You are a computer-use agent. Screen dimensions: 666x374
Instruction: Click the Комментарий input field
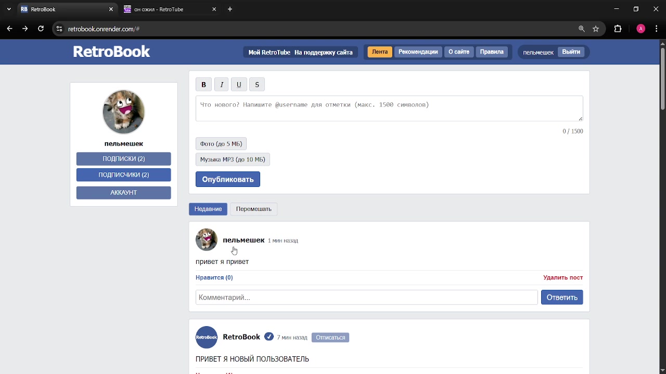[x=366, y=298]
